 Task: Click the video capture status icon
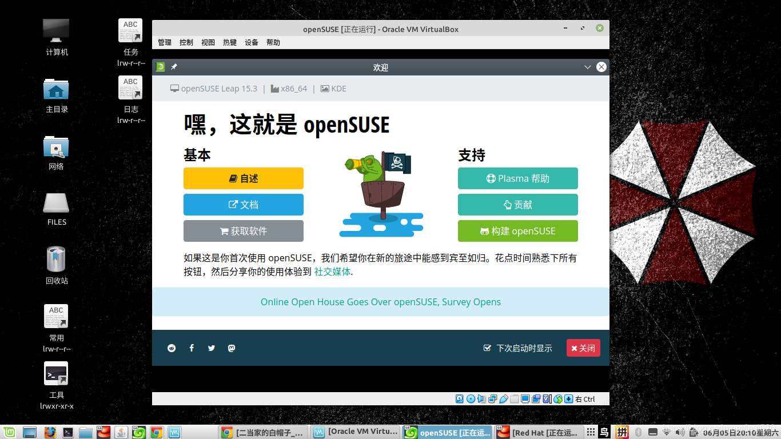(536, 399)
